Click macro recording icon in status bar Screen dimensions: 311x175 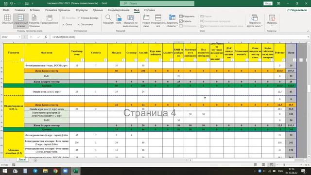coord(14,165)
